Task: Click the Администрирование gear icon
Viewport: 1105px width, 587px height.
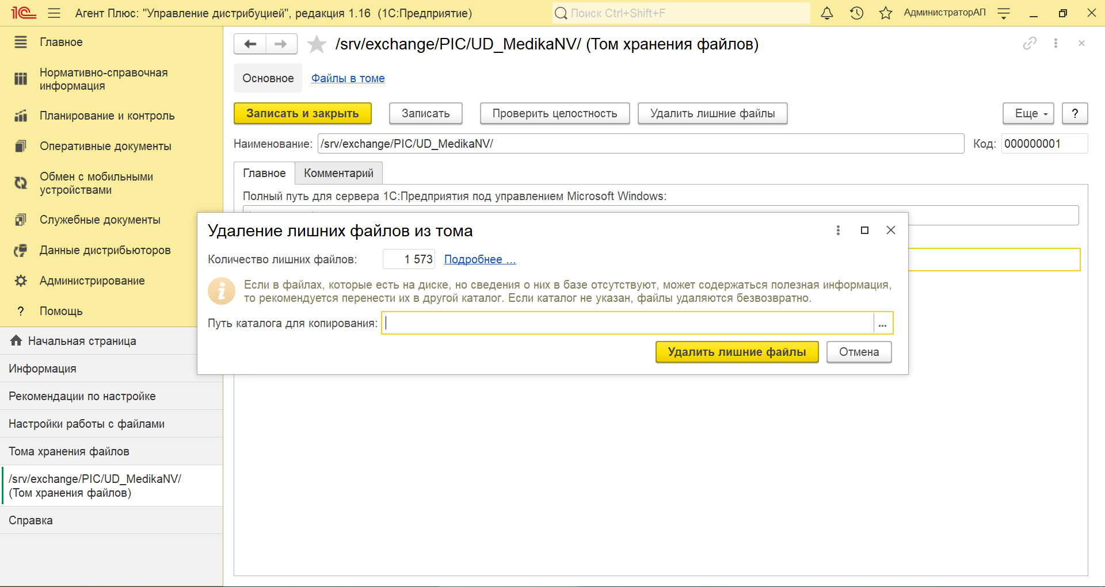Action: pyautogui.click(x=21, y=281)
